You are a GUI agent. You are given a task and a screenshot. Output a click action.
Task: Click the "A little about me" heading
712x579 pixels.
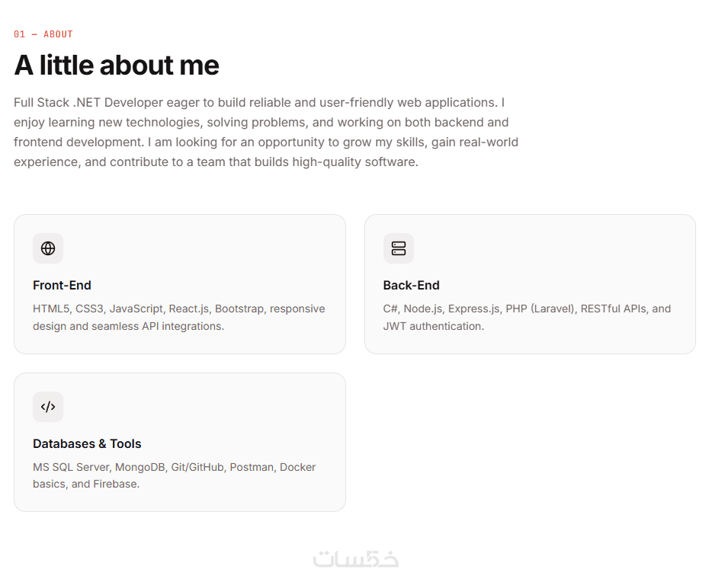[x=117, y=66]
